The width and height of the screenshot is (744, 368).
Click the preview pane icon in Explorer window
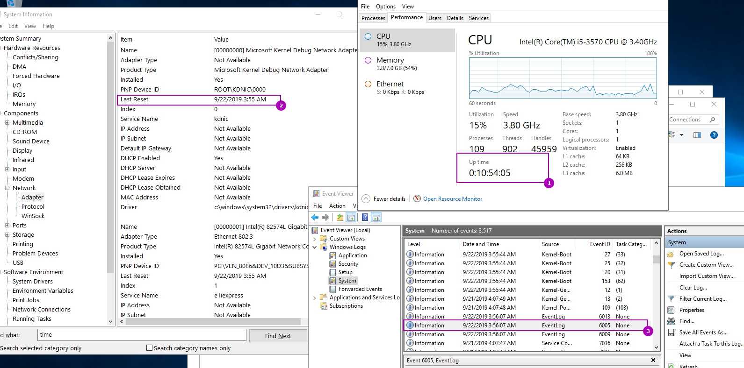697,135
